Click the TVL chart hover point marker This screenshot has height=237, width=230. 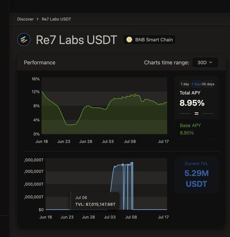(x=123, y=165)
